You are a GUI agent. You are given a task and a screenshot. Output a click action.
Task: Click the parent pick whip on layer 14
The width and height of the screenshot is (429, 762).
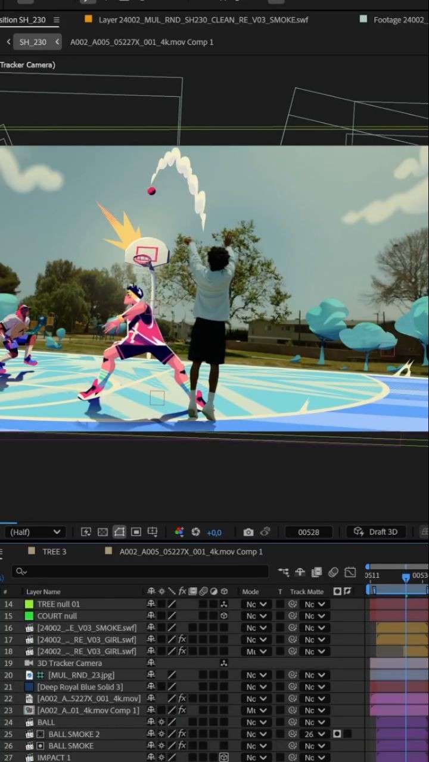[x=293, y=604]
